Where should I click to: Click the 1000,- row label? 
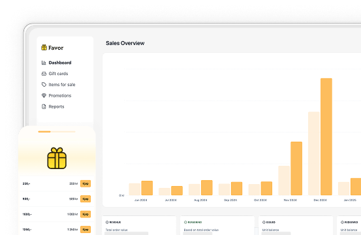(27, 214)
